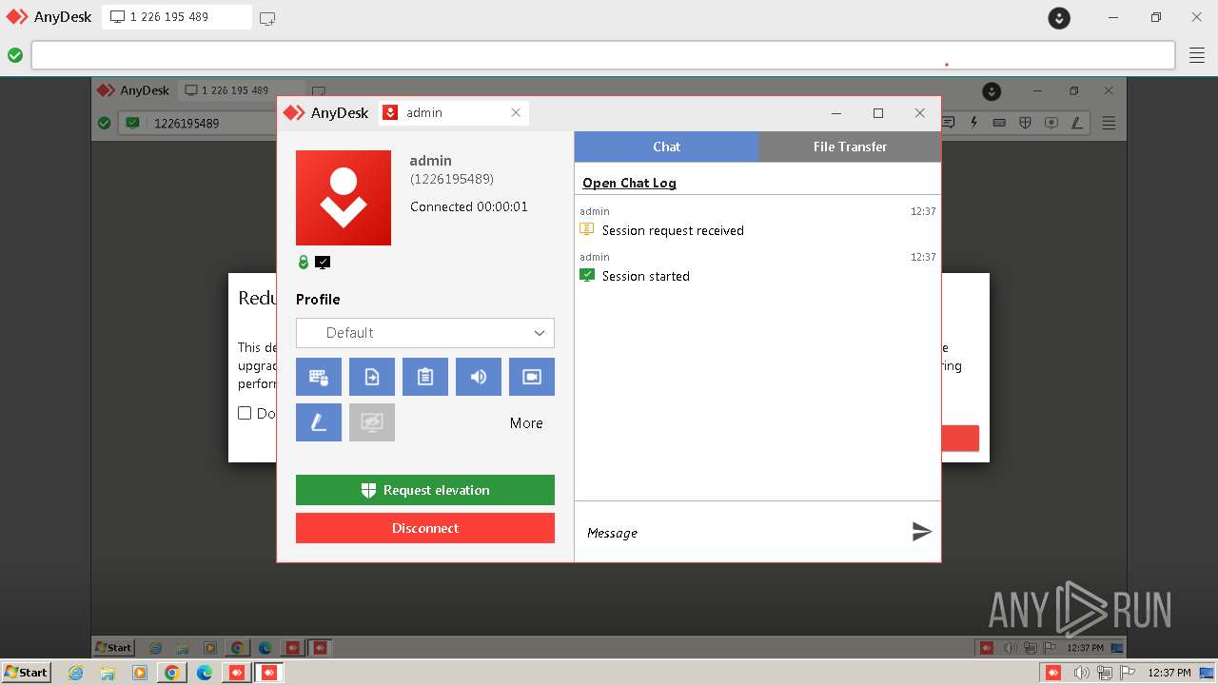This screenshot has height=685, width=1218.
Task: Click the volume speaker in system tray
Action: pos(1081,673)
